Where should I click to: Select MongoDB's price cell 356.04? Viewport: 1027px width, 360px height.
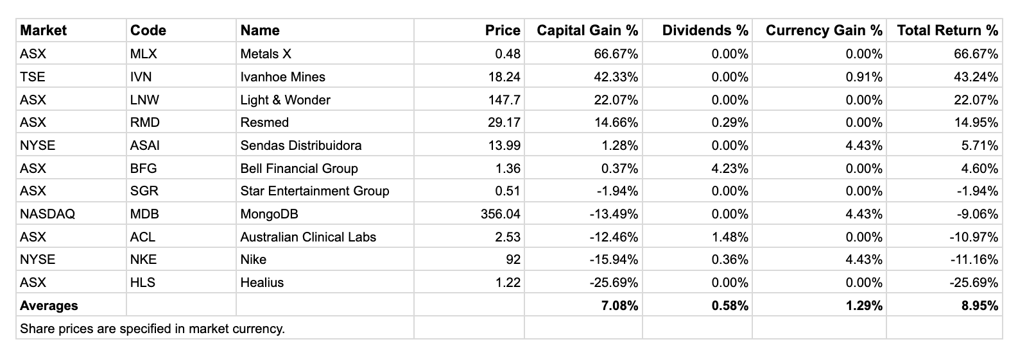point(501,214)
